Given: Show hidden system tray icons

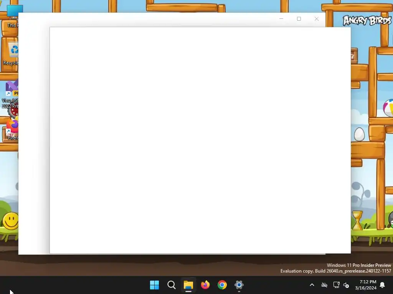Looking at the screenshot, I should coord(312,285).
